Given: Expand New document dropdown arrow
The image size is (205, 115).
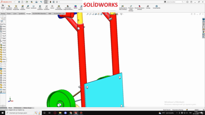Looking at the screenshot, I should pos(24,2).
